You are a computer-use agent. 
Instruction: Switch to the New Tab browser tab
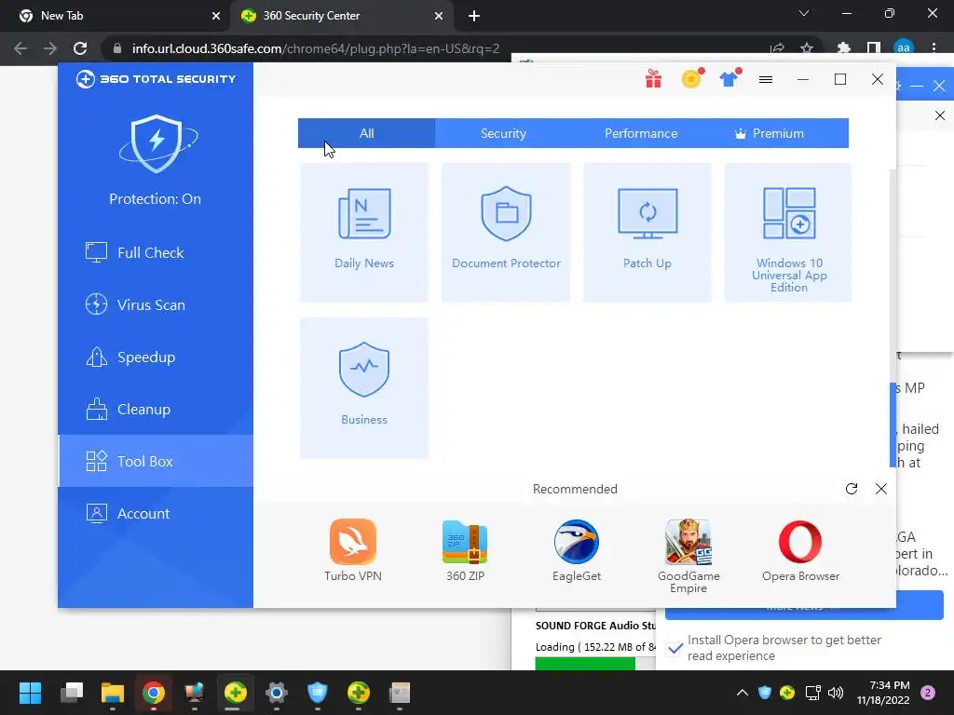pyautogui.click(x=115, y=16)
